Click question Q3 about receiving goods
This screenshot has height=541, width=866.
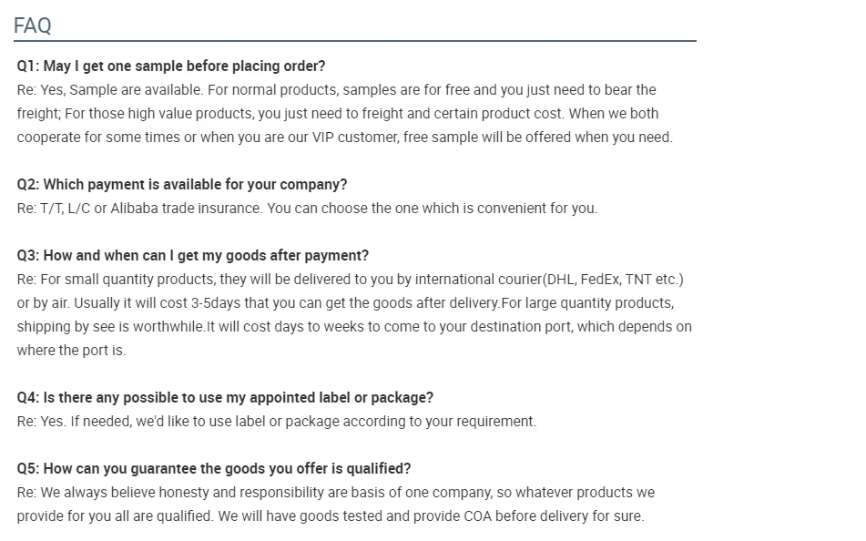coord(193,256)
